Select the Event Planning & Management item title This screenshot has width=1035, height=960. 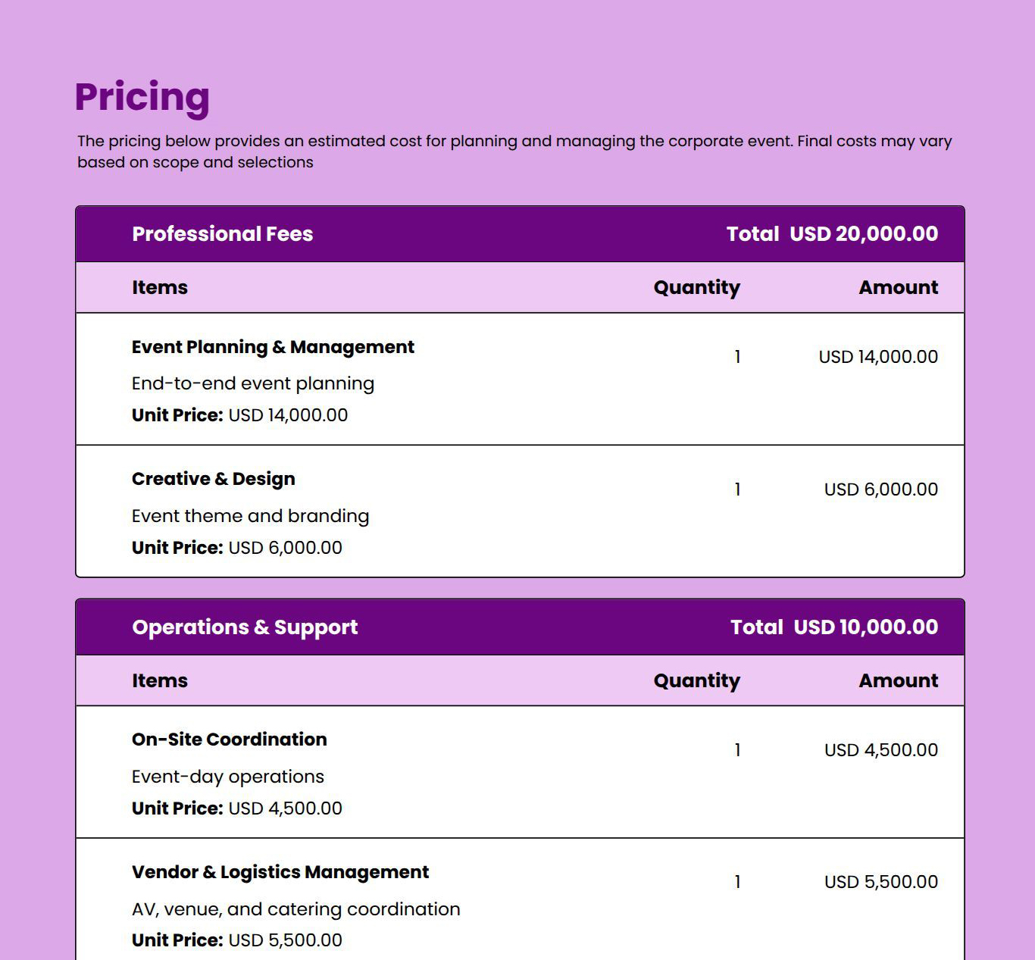[273, 347]
